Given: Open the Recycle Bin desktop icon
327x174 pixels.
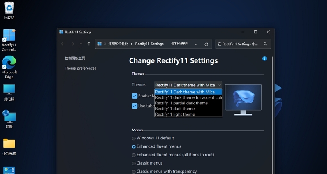Looking at the screenshot, I should point(9,10).
